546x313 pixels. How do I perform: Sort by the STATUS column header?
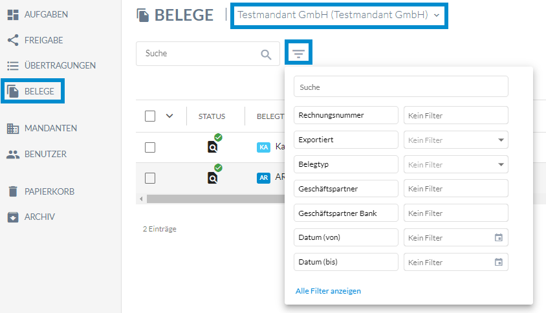pos(212,116)
